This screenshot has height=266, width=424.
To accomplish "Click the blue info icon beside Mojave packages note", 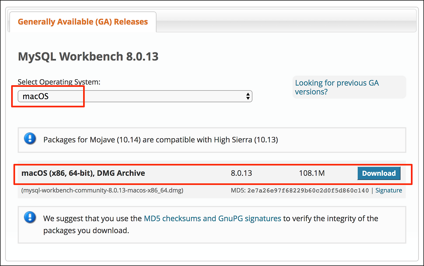I will coord(30,138).
